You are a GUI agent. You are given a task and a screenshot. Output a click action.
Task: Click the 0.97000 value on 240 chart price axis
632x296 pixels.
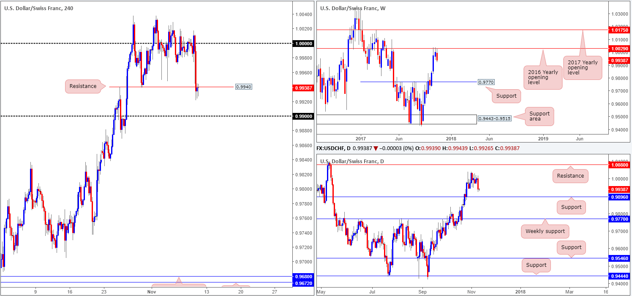pos(303,262)
